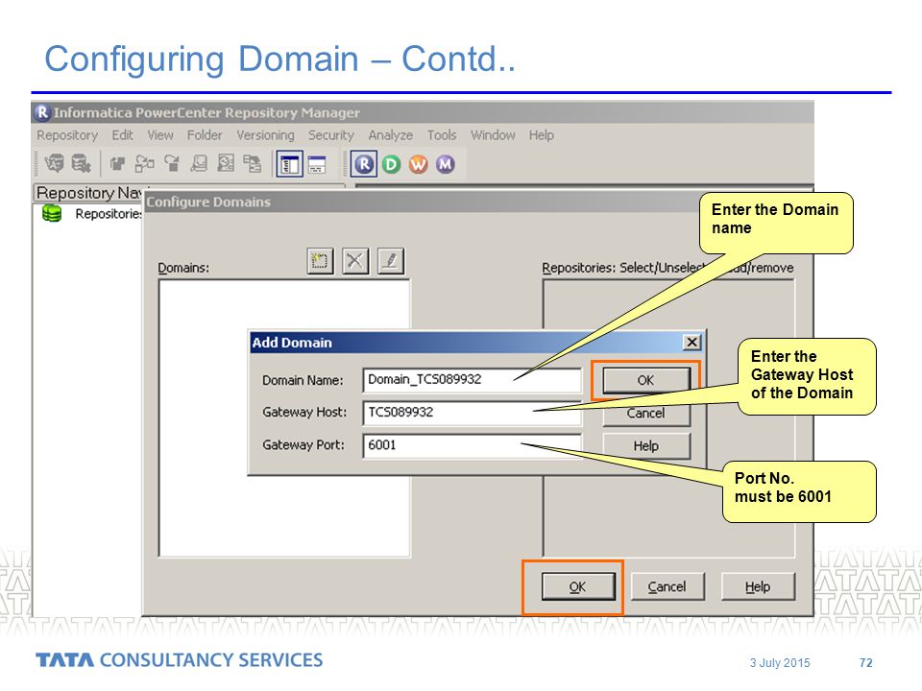Confirm with OK in Add Domain dialog
922x691 pixels.
click(645, 380)
